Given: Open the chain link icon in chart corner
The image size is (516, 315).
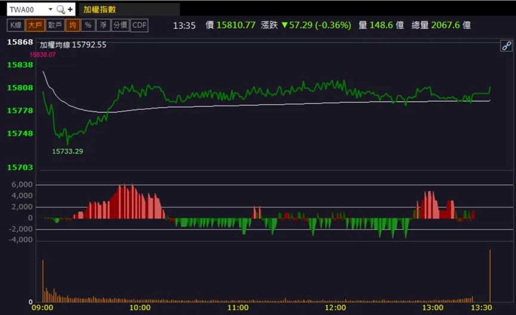Looking at the screenshot, I should point(506,46).
